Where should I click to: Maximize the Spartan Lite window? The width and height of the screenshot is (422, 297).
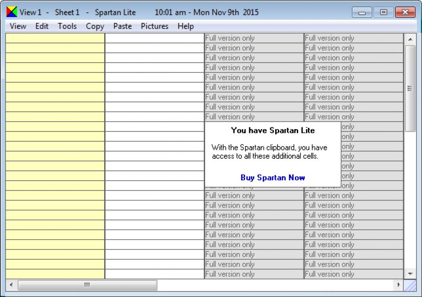pos(383,12)
